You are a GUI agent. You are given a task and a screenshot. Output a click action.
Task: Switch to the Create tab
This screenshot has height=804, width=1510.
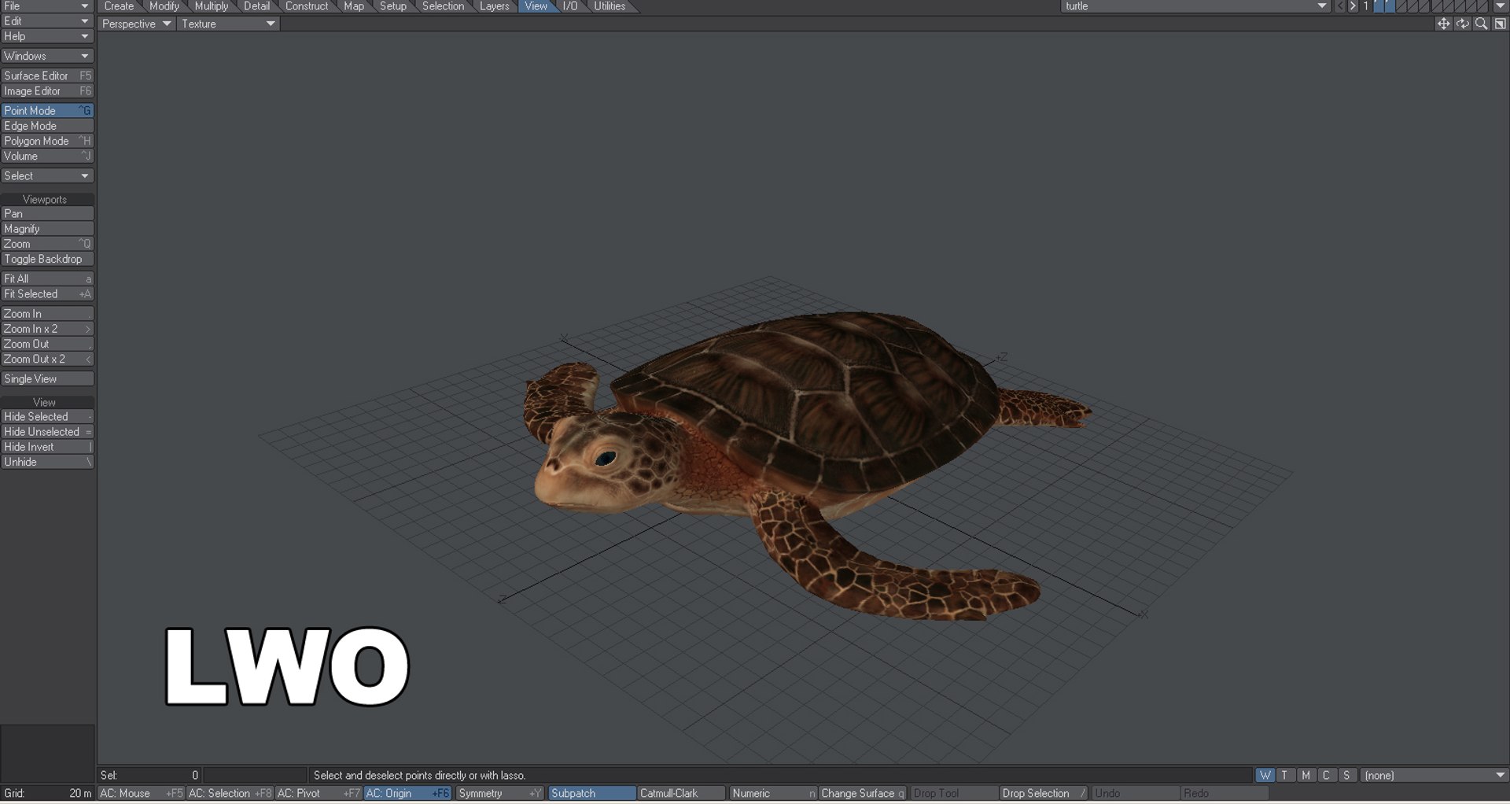(x=119, y=6)
